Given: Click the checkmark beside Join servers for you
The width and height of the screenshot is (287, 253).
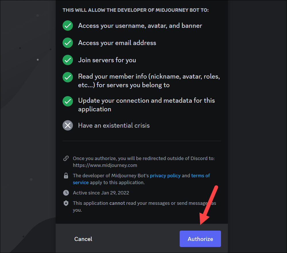Looking at the screenshot, I should point(68,60).
